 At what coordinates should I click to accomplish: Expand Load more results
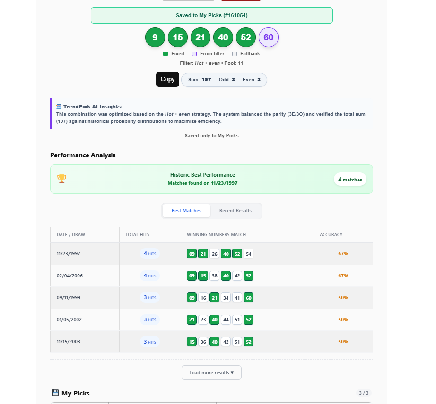pyautogui.click(x=211, y=372)
